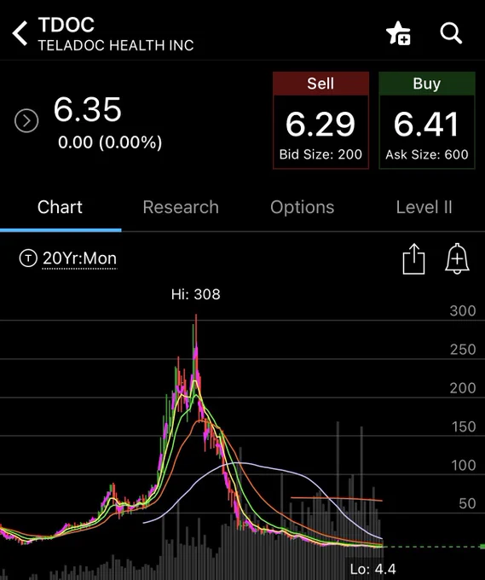Tap the Bid Size: 200 label
485x580 pixels.
coord(320,154)
